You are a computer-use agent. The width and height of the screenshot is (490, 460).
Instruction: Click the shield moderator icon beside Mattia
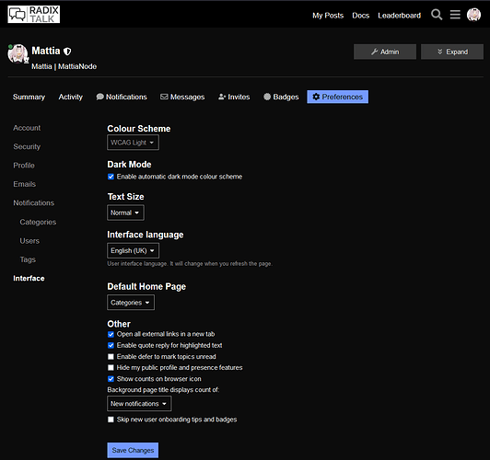[x=67, y=52]
